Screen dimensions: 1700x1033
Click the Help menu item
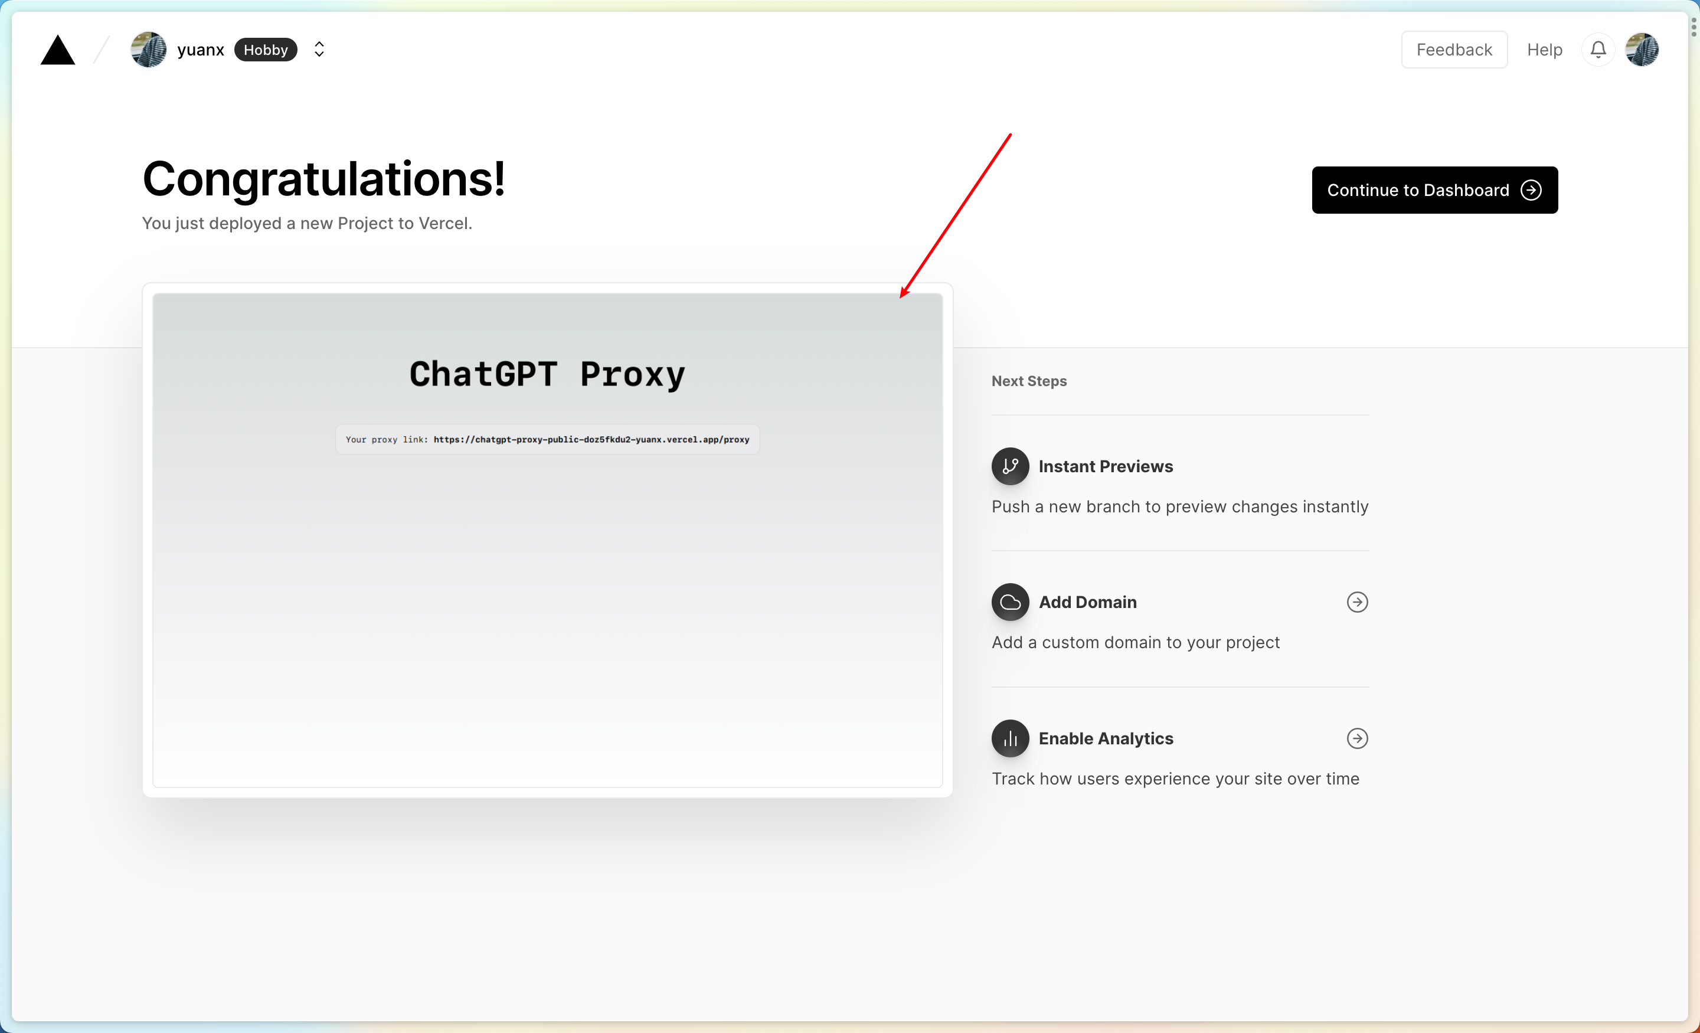1545,50
